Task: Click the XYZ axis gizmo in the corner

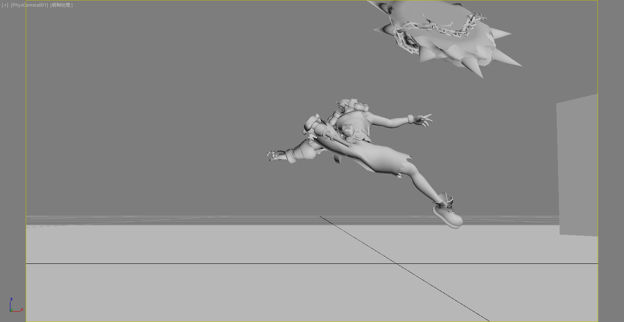Action: (x=16, y=305)
